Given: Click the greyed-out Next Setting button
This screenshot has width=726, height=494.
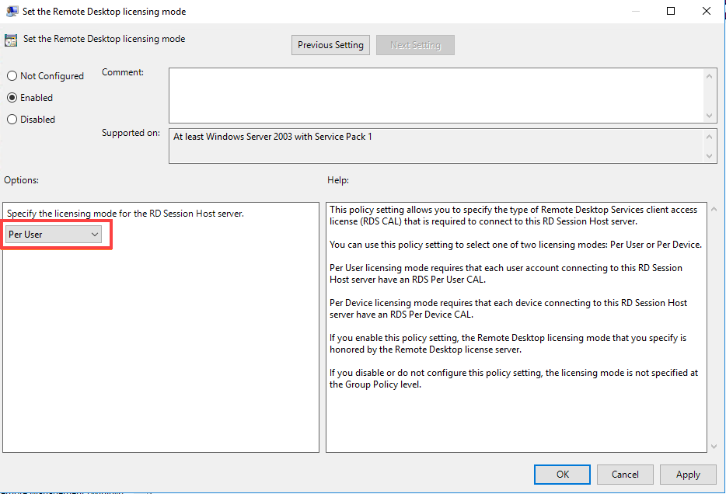Looking at the screenshot, I should [415, 45].
